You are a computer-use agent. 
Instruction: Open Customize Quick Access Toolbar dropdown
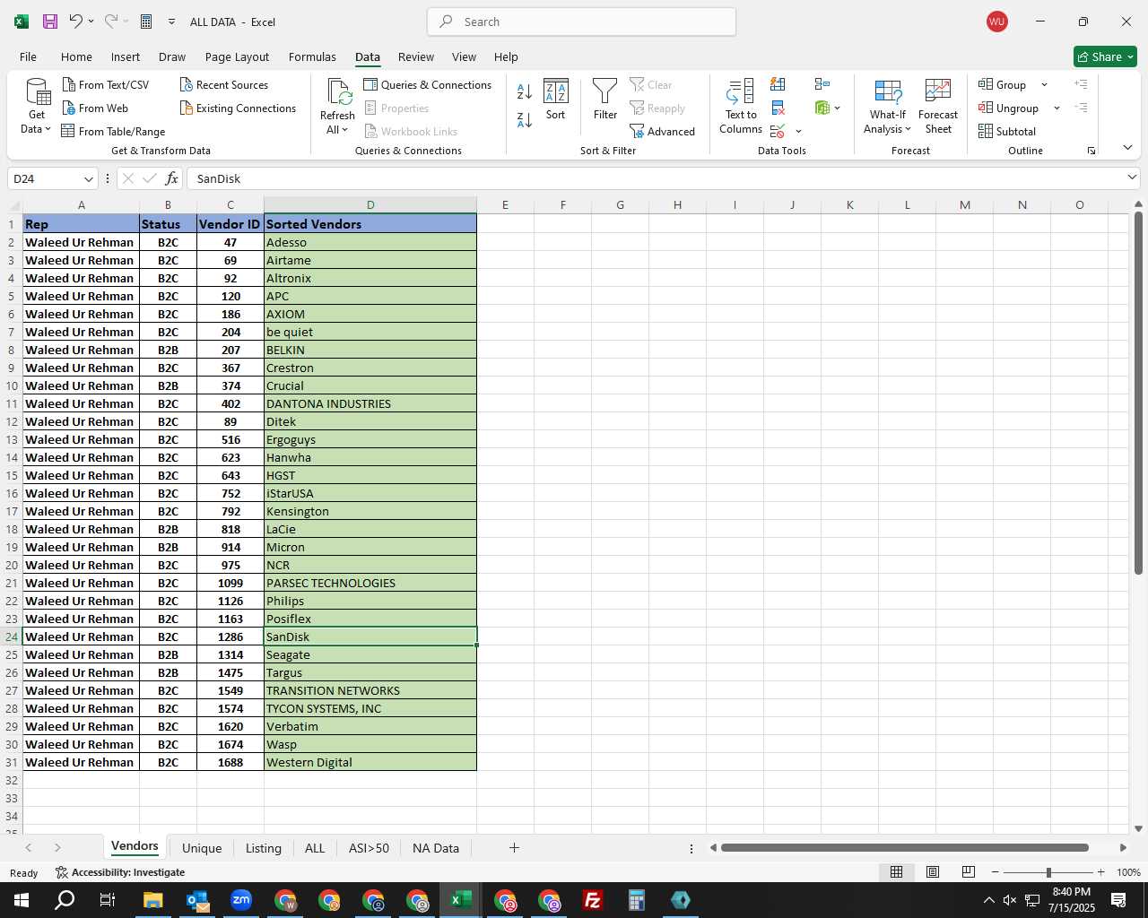[x=171, y=22]
